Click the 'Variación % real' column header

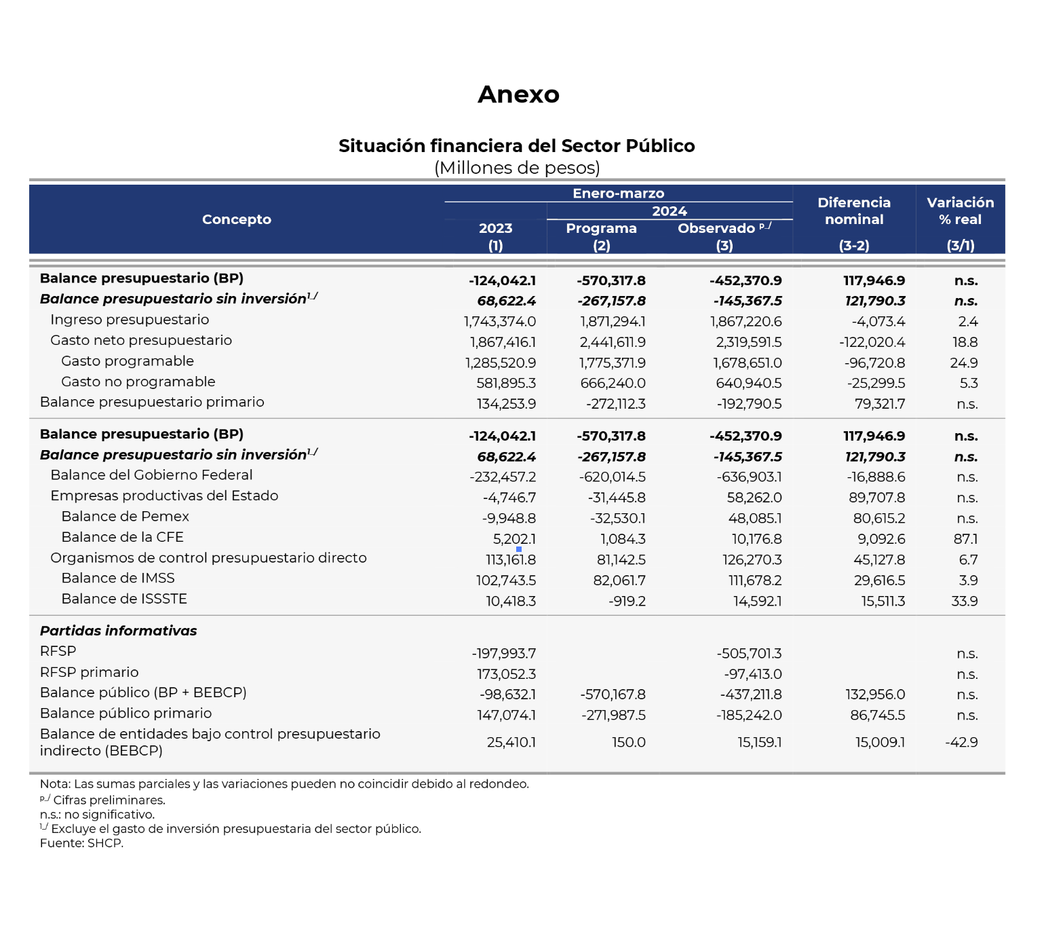point(961,211)
